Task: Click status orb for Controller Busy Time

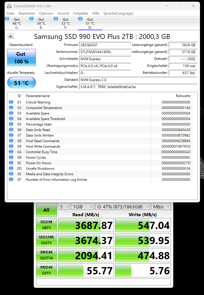Action: (x=11, y=152)
